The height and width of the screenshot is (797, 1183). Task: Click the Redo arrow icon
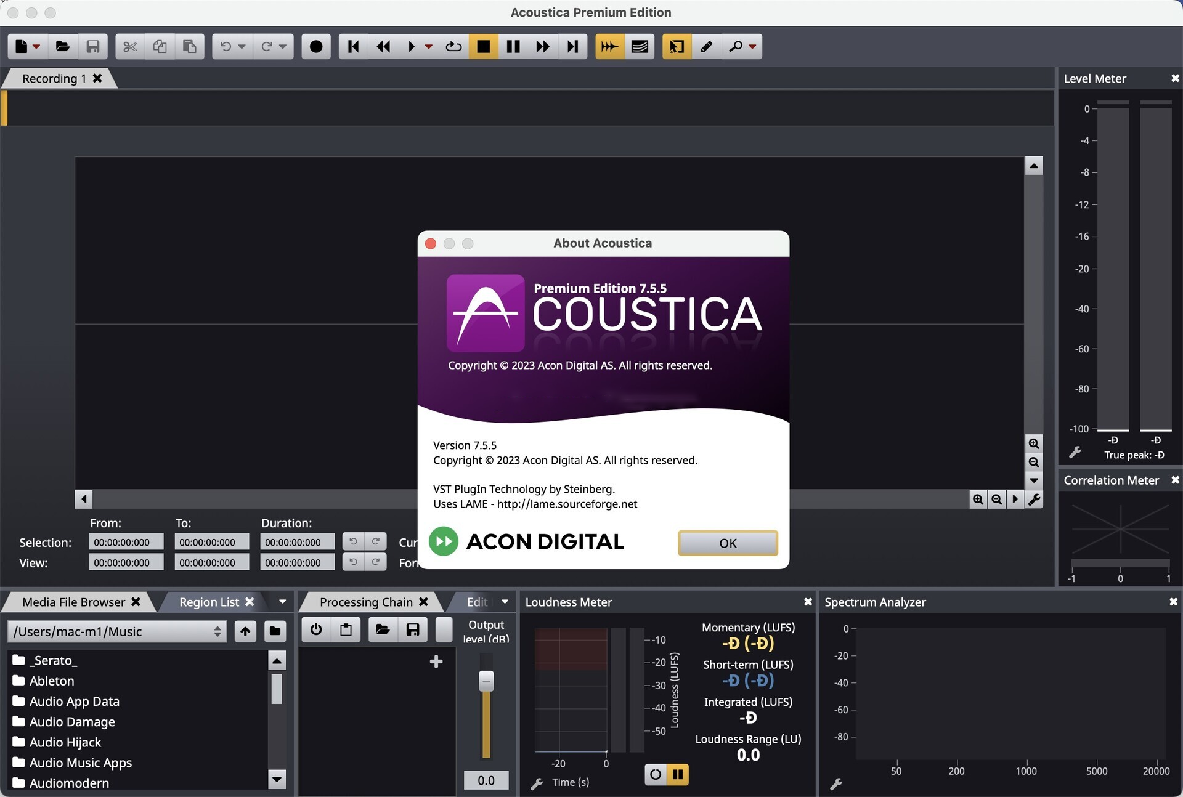tap(267, 46)
